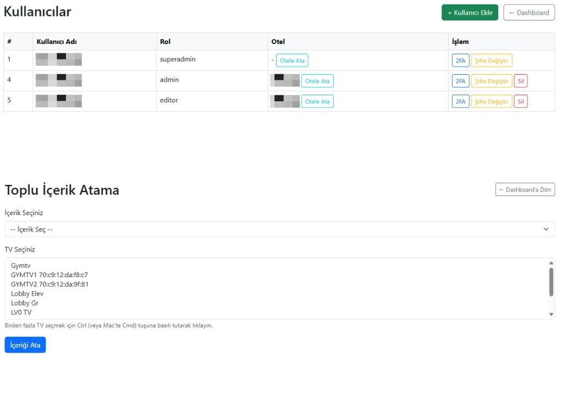Open 2FA for superadmin user
Screen dimensions: 563x395
tap(460, 61)
